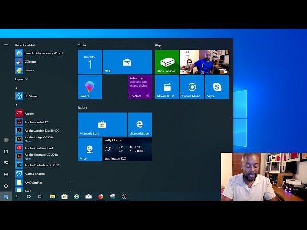
Task: Open EaseUS Data Recovery Wizard app icon
Action: pyautogui.click(x=19, y=53)
